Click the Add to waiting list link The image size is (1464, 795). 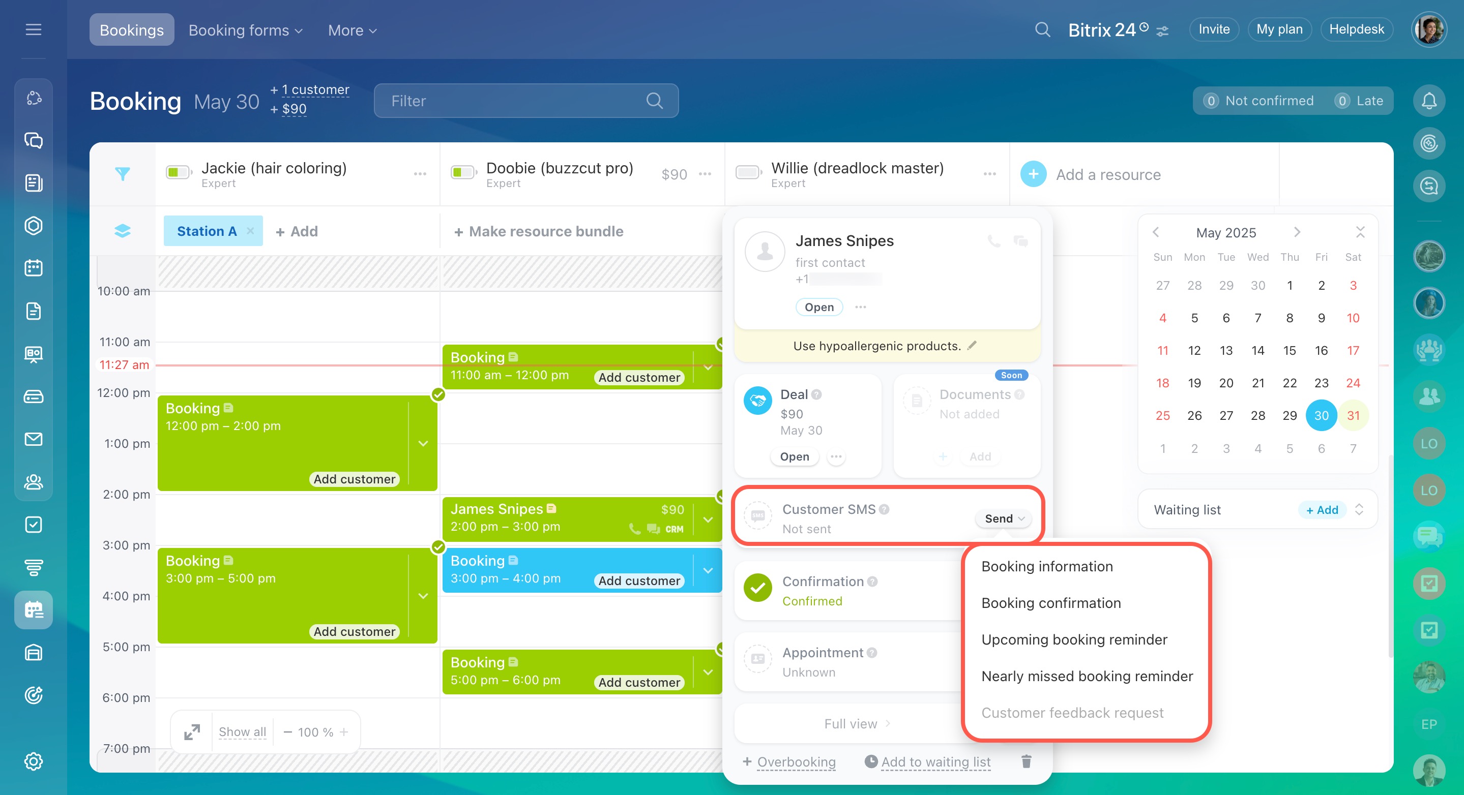click(x=935, y=761)
